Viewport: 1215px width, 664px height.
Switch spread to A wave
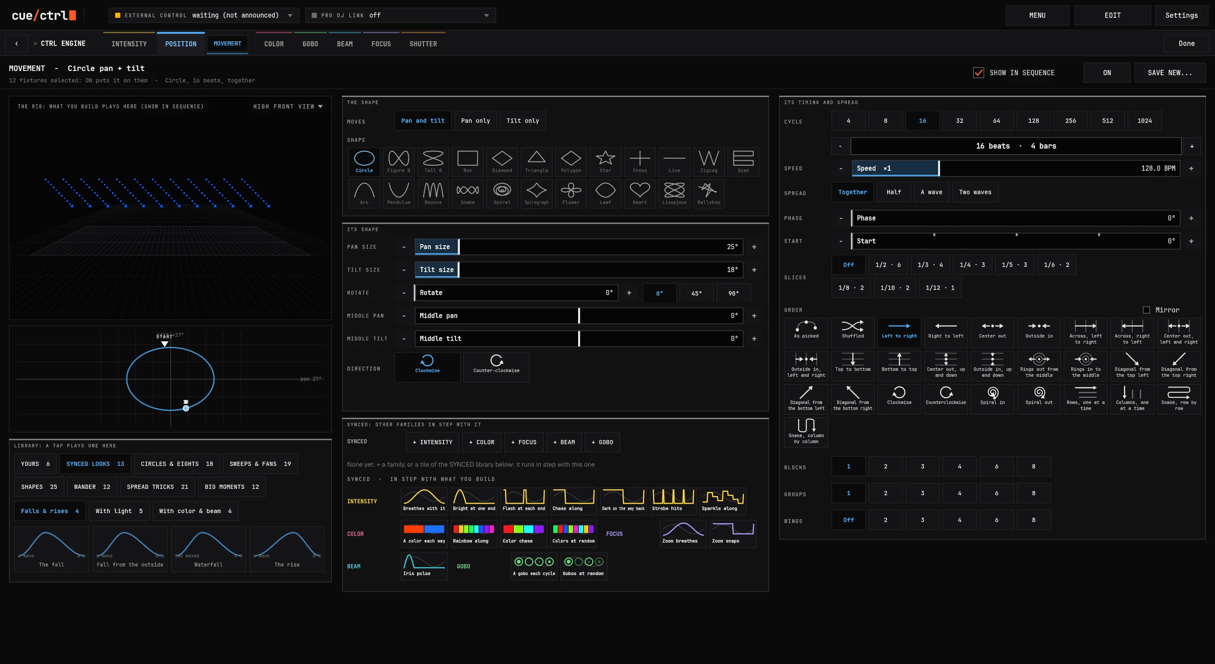pos(931,192)
